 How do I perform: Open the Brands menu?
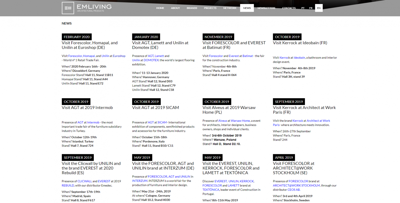(x=192, y=8)
